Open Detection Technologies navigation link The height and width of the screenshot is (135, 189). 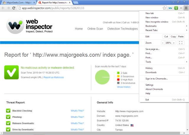(x=123, y=29)
